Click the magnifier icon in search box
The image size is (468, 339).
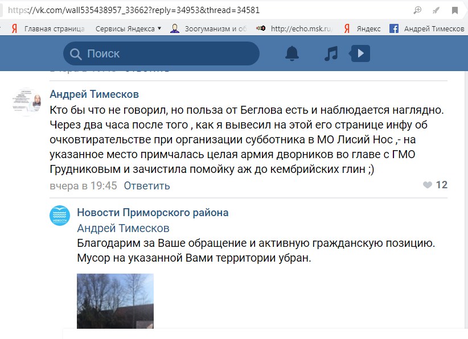tap(76, 54)
